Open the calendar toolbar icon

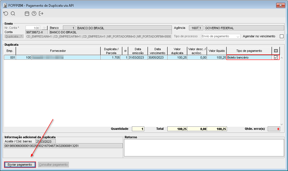click(27, 13)
